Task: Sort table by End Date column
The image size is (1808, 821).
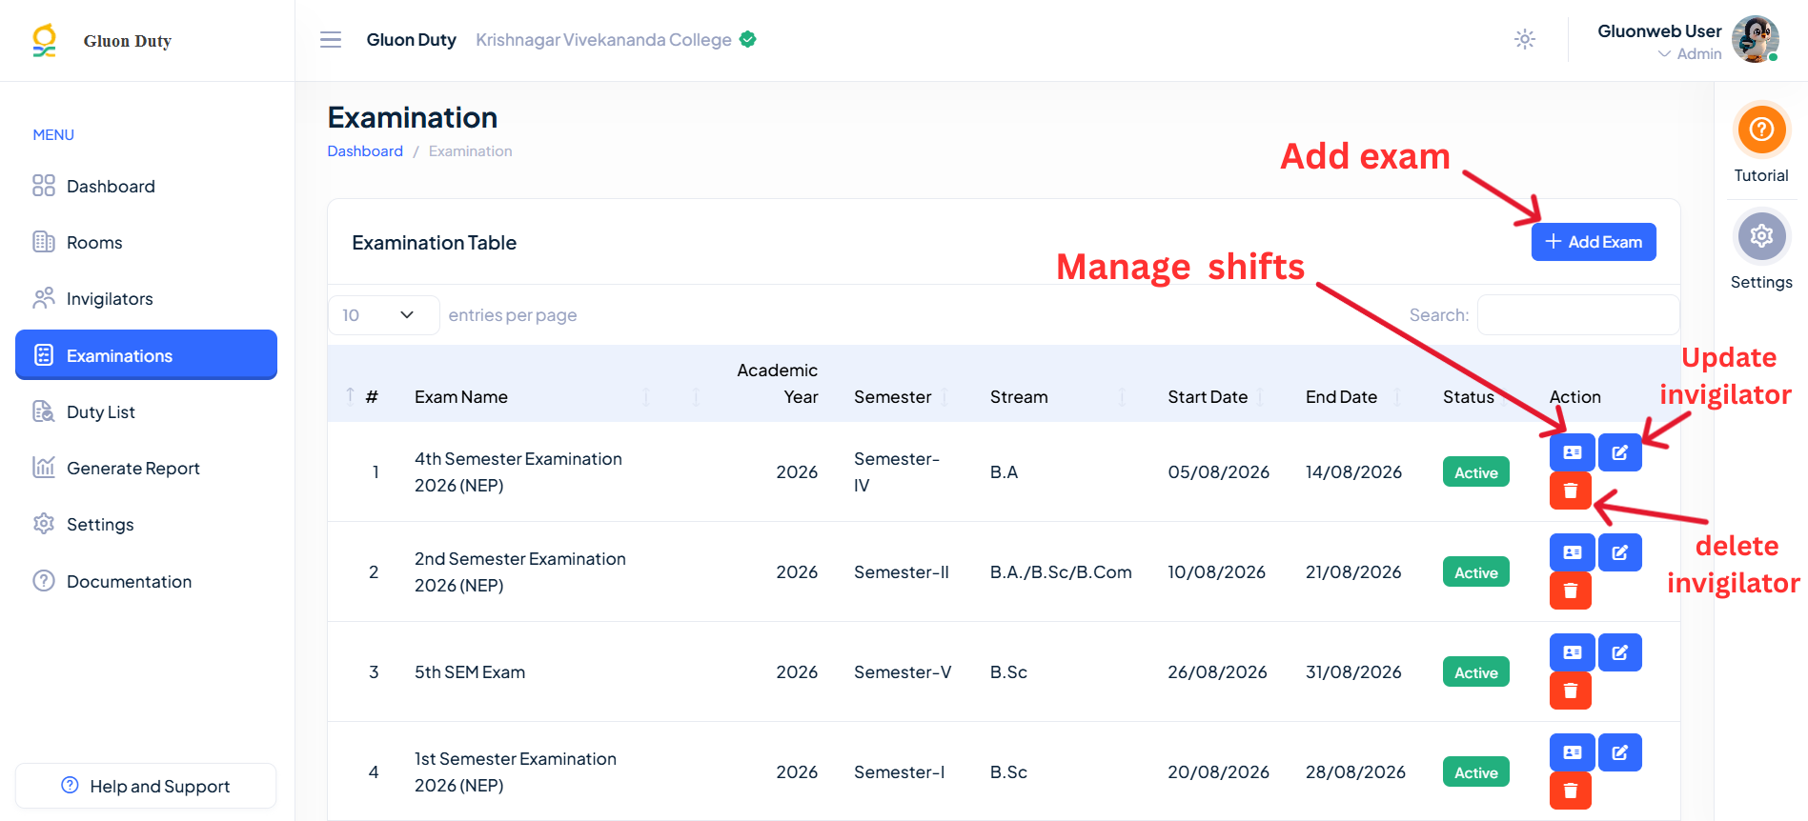Action: 1341,397
